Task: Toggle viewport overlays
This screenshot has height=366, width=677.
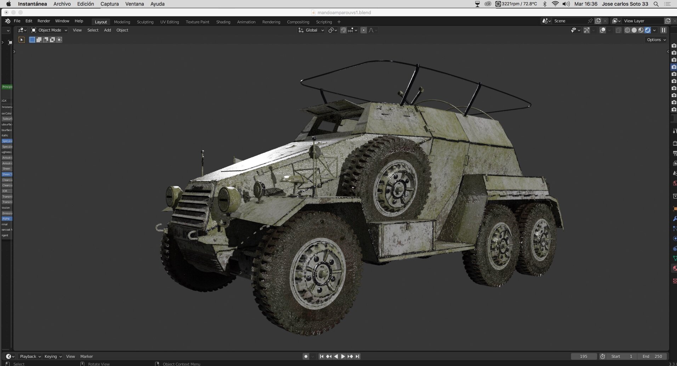Action: [603, 30]
